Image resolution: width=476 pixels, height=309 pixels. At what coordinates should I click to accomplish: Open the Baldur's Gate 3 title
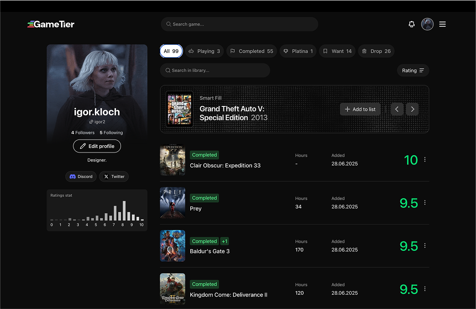click(x=210, y=251)
